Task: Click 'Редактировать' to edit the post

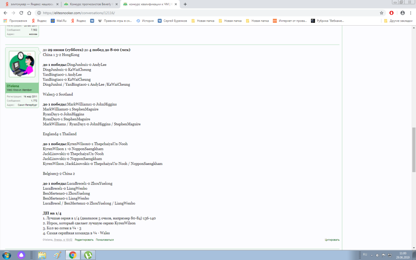Action: [x=84, y=240]
